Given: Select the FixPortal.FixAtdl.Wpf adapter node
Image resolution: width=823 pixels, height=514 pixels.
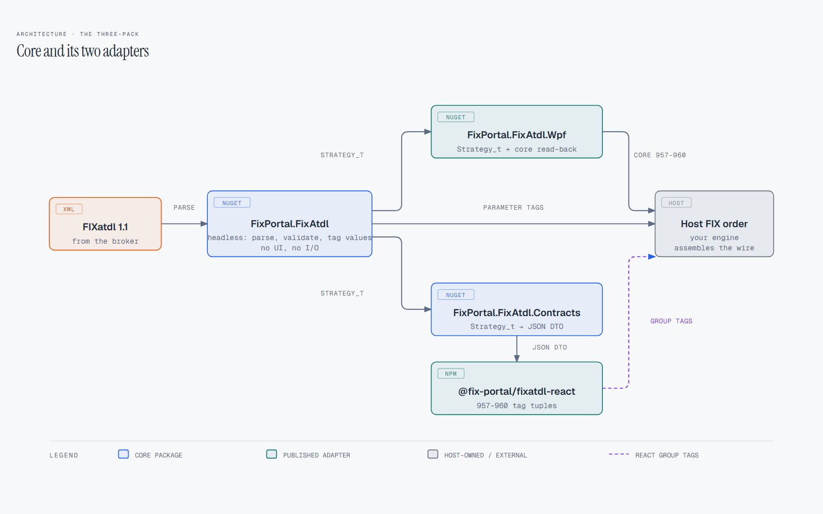Looking at the screenshot, I should pyautogui.click(x=516, y=132).
